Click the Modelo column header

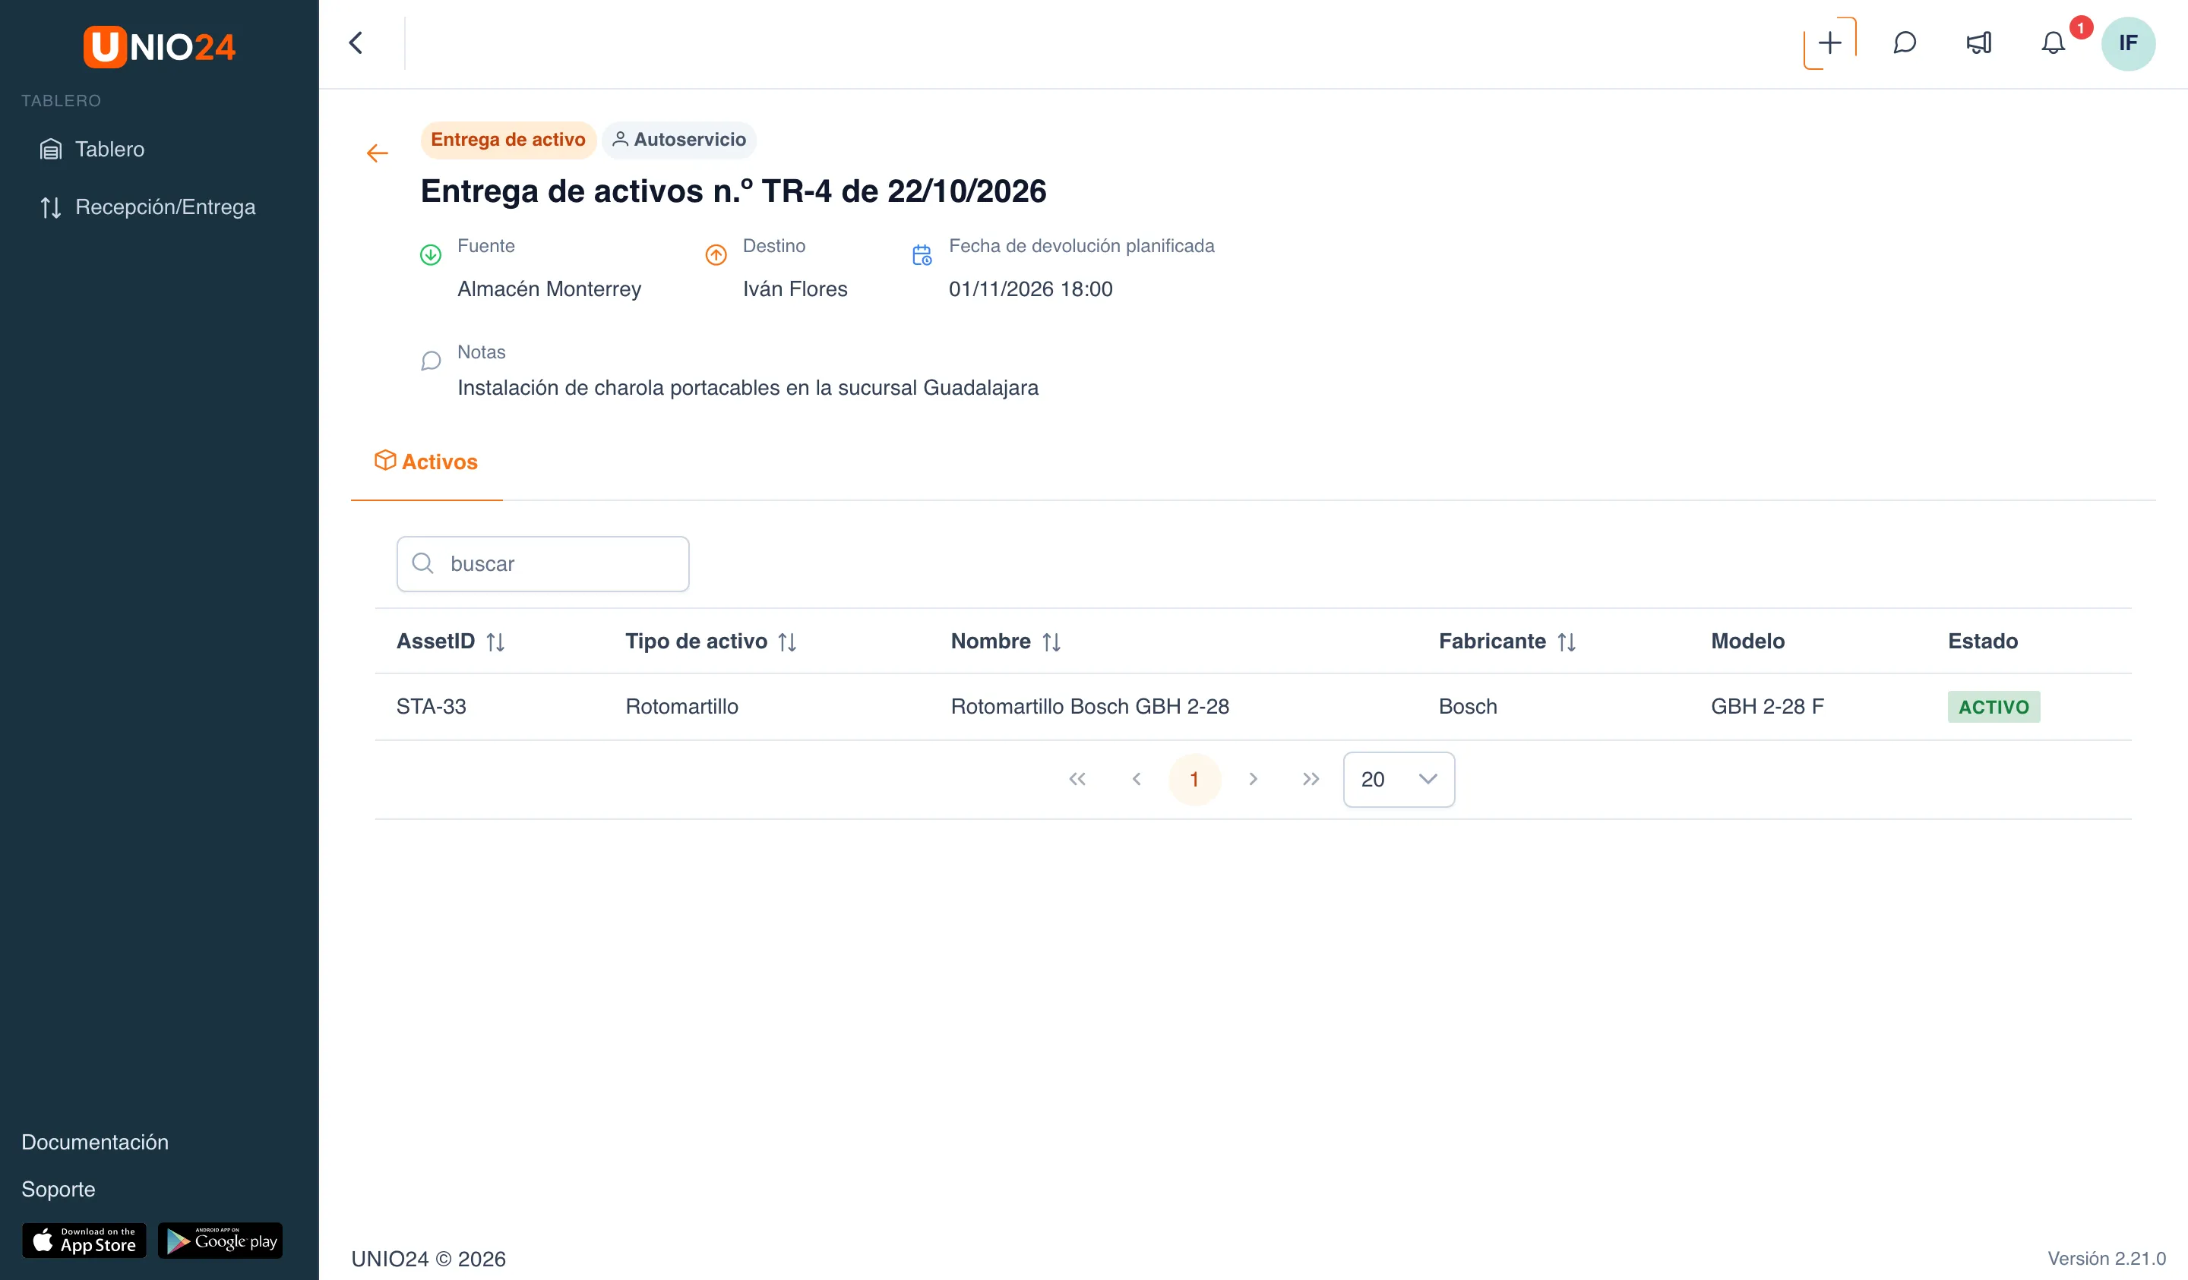coord(1748,642)
